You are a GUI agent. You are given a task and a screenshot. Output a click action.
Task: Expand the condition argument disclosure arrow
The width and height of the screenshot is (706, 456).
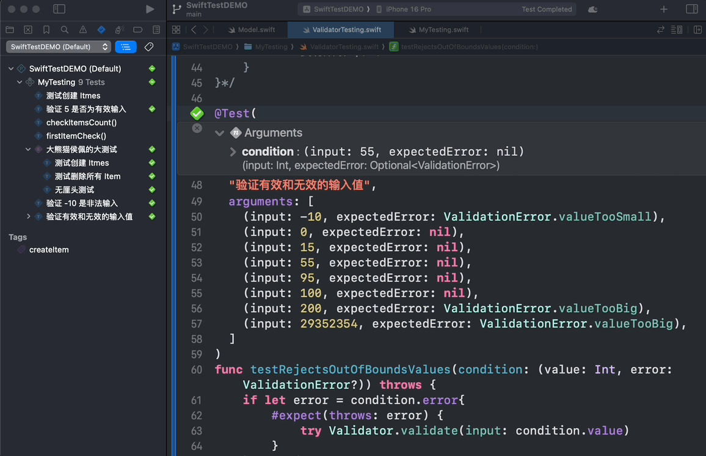[x=233, y=152]
